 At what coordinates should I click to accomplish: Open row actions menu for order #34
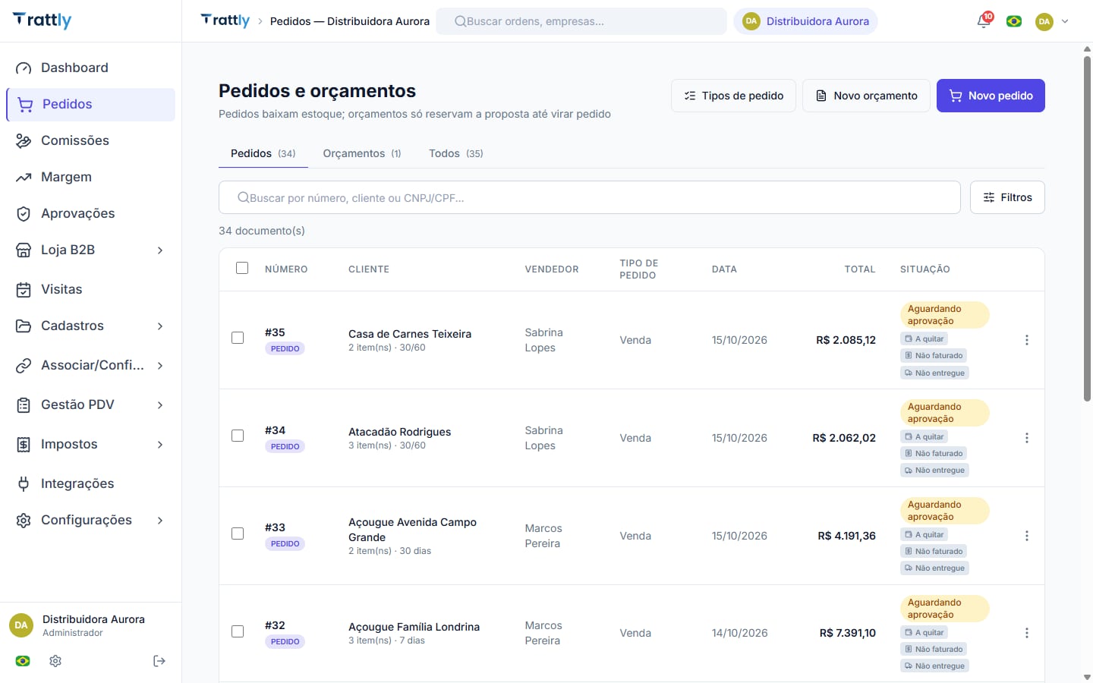coord(1027,438)
